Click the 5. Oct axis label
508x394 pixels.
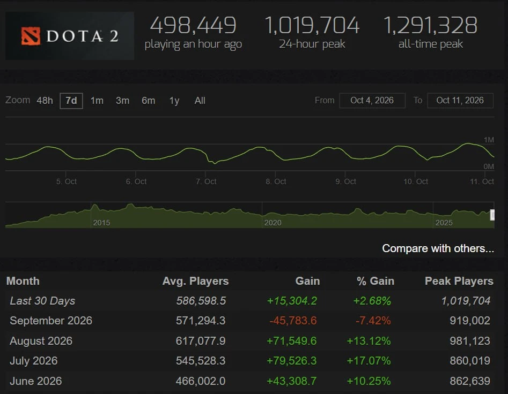click(67, 181)
